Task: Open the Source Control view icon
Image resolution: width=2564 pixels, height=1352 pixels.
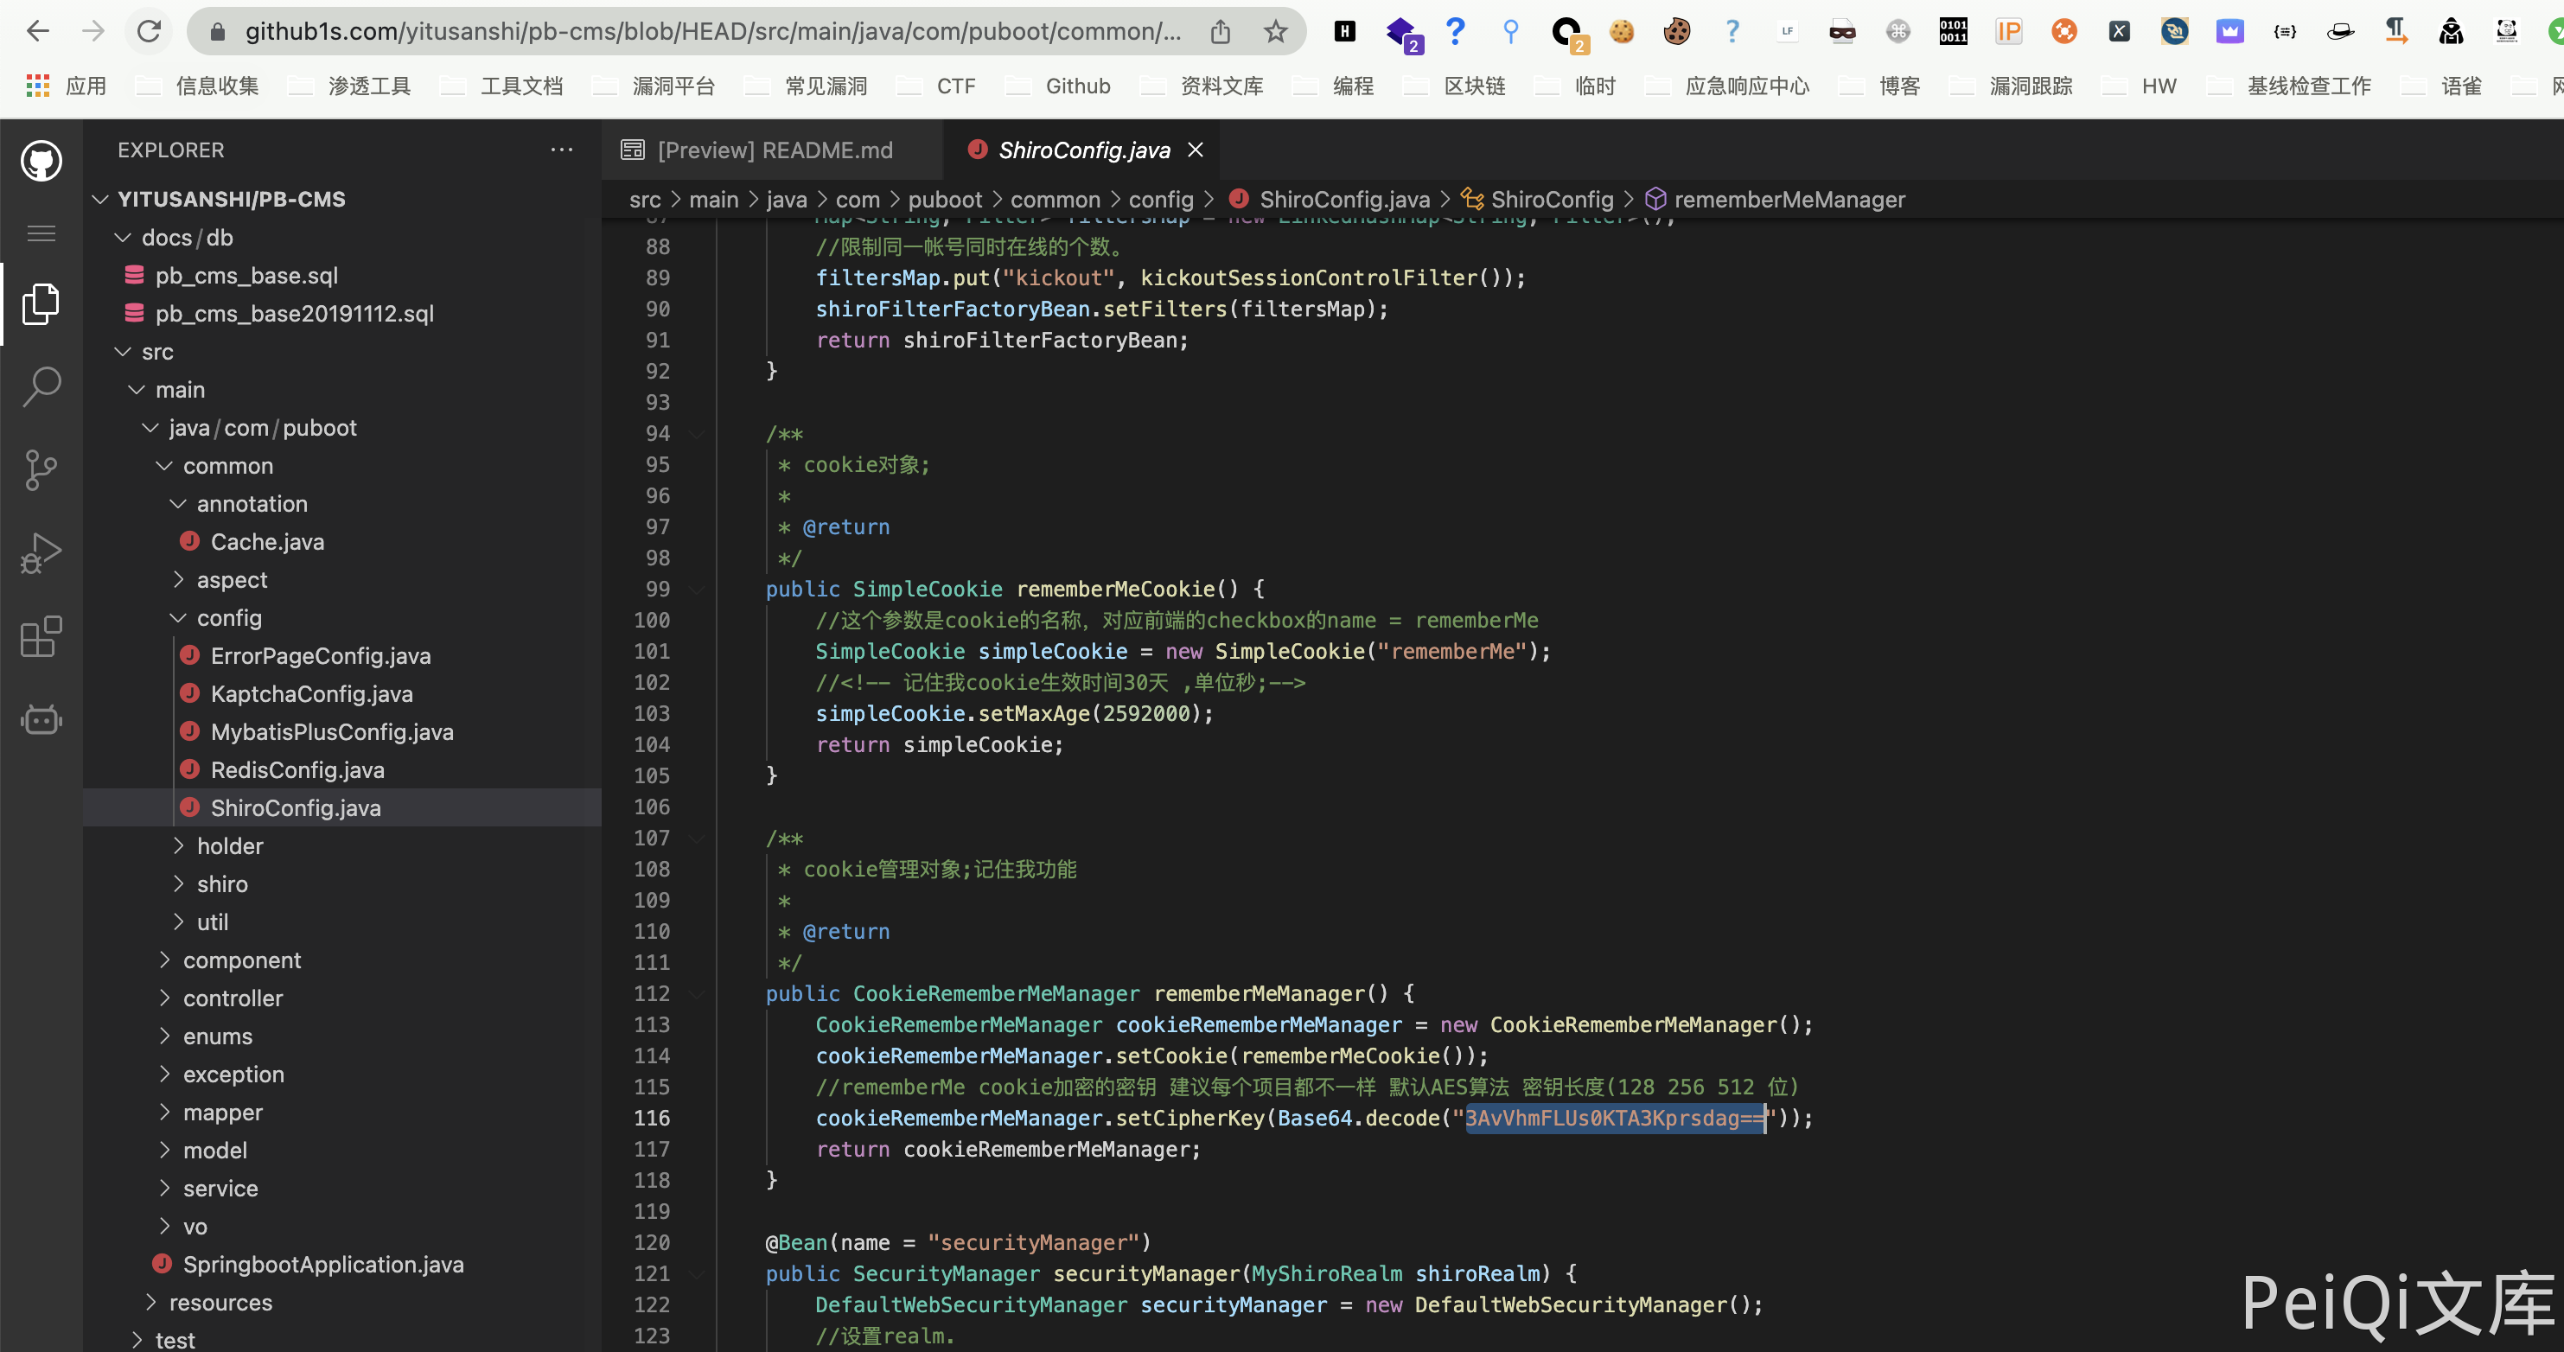Action: [x=41, y=470]
